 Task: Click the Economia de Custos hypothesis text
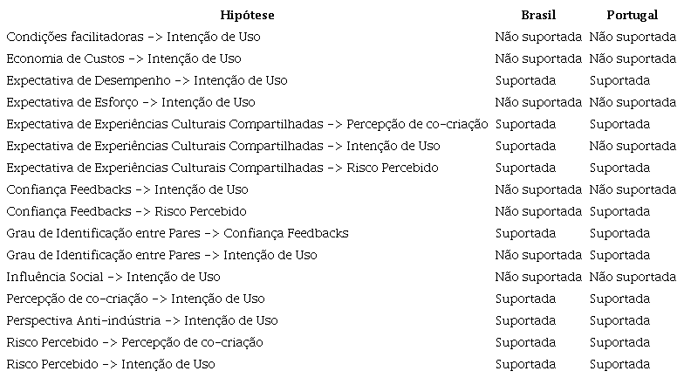[124, 58]
